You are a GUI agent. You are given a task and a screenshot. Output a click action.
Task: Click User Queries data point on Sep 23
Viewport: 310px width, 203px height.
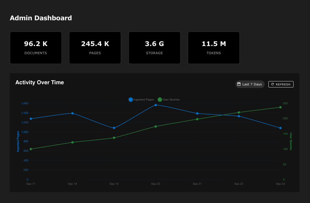pyautogui.click(x=280, y=107)
